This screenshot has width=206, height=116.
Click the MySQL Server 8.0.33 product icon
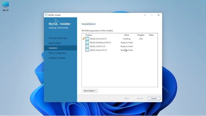pos(87,39)
